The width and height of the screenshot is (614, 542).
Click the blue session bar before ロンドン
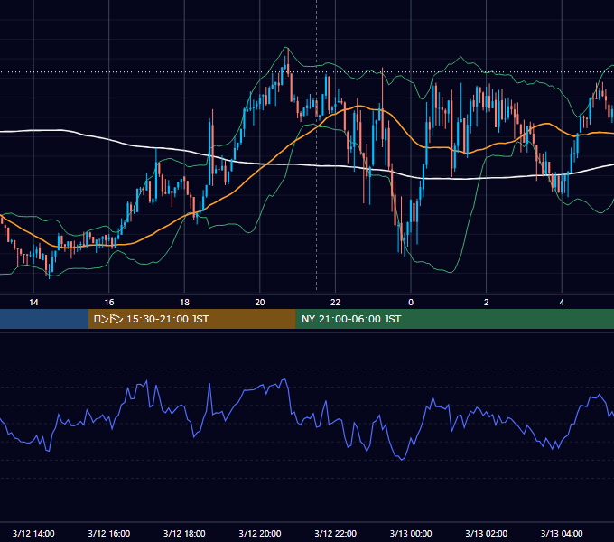point(44,319)
